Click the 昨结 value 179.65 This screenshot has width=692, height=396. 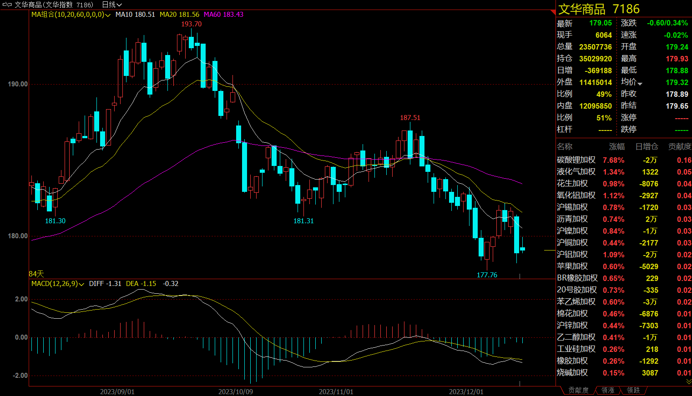pos(677,106)
